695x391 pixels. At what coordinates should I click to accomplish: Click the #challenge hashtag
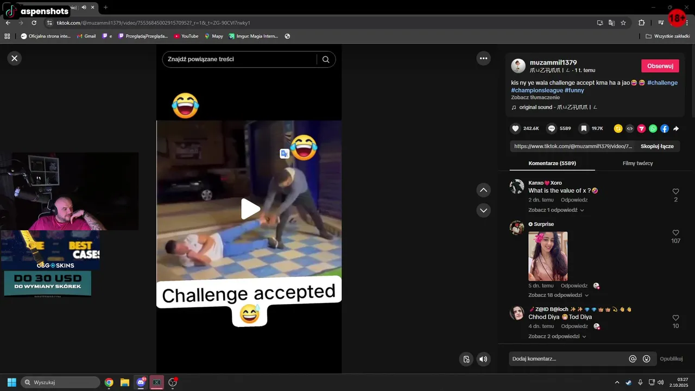(x=662, y=83)
